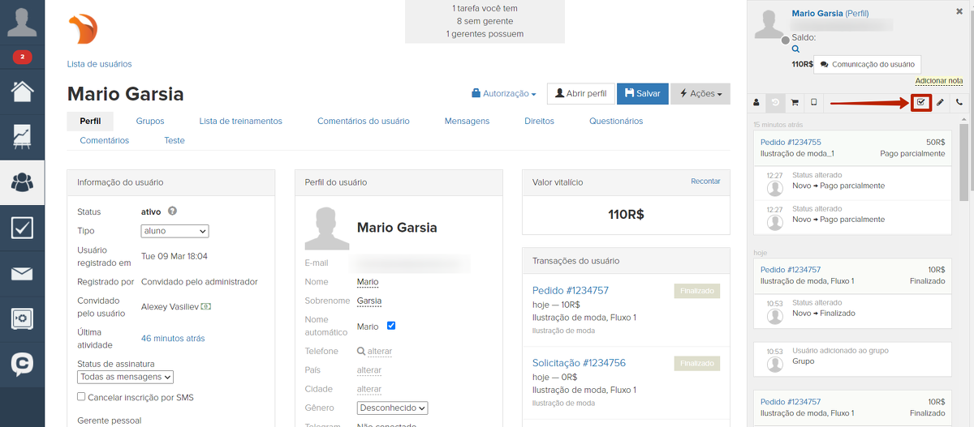Open the analytics chart icon in sidebar
This screenshot has height=427, width=974.
22,137
